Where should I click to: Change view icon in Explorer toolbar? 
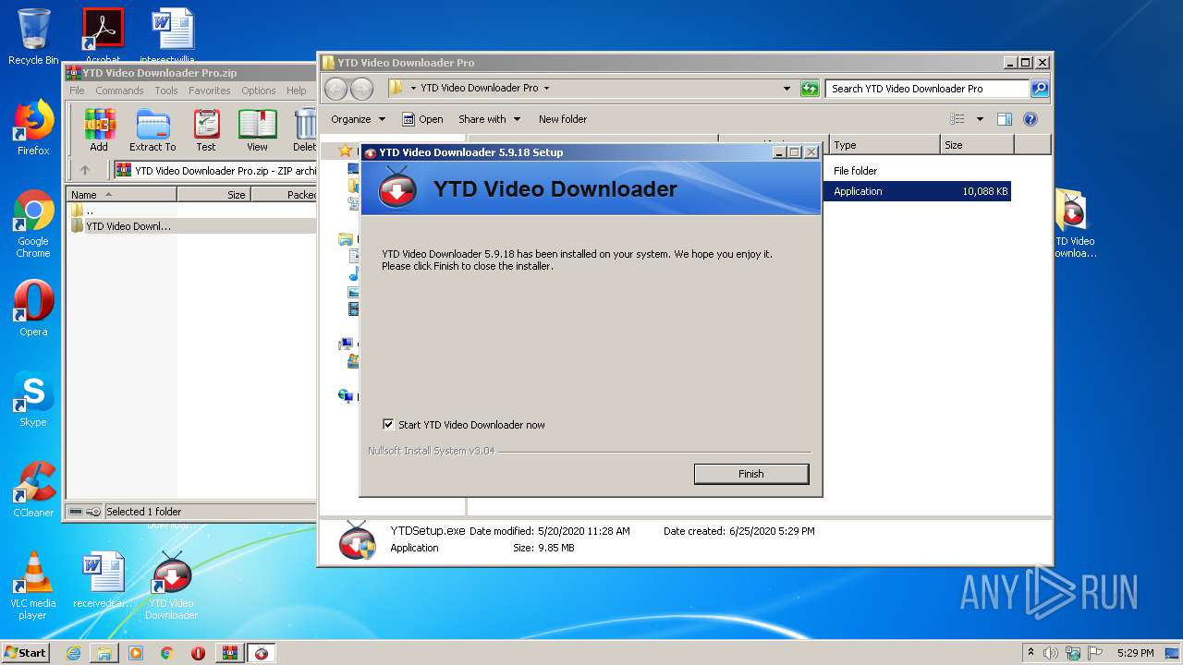[x=957, y=119]
